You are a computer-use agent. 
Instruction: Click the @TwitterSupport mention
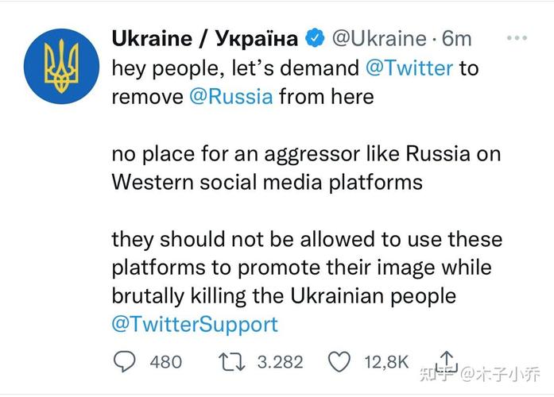coord(195,324)
